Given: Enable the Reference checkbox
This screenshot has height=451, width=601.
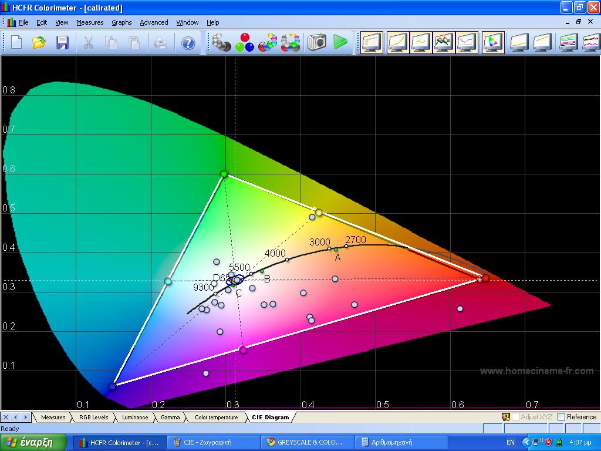Looking at the screenshot, I should (562, 416).
